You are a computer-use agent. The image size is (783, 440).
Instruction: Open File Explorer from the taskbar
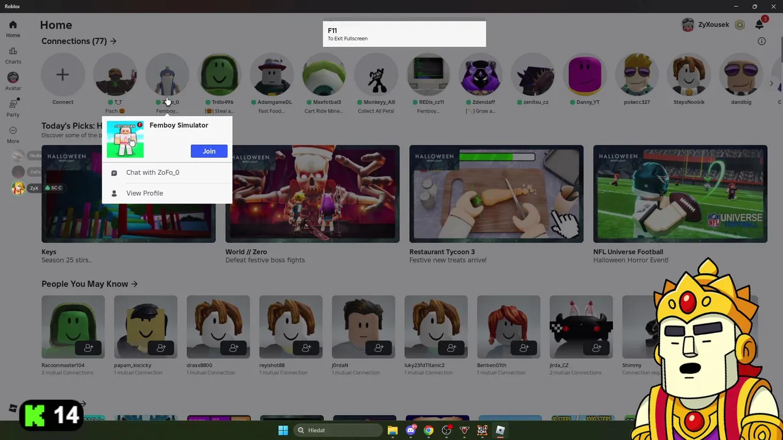[x=393, y=430]
